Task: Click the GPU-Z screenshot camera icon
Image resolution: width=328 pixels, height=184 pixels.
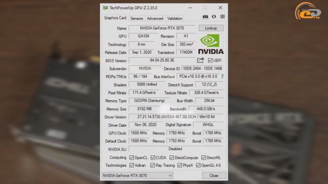Action: coord(205,17)
